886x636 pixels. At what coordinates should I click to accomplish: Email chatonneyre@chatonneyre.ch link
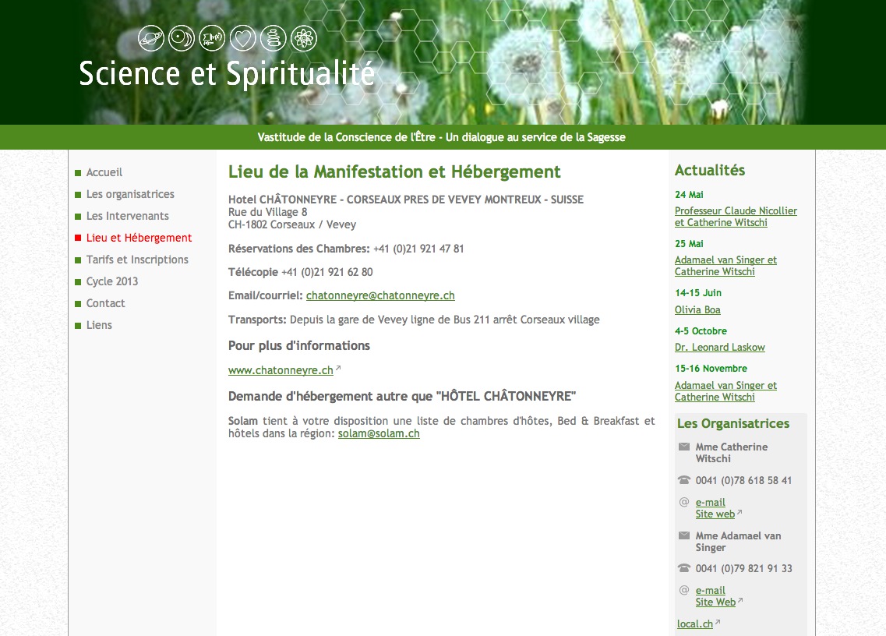(380, 295)
